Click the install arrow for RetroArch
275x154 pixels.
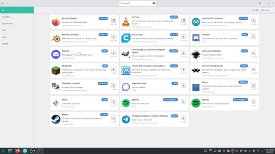(x=254, y=69)
